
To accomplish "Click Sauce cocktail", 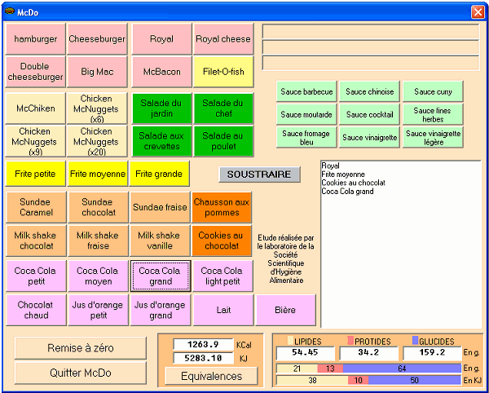I will tap(369, 114).
